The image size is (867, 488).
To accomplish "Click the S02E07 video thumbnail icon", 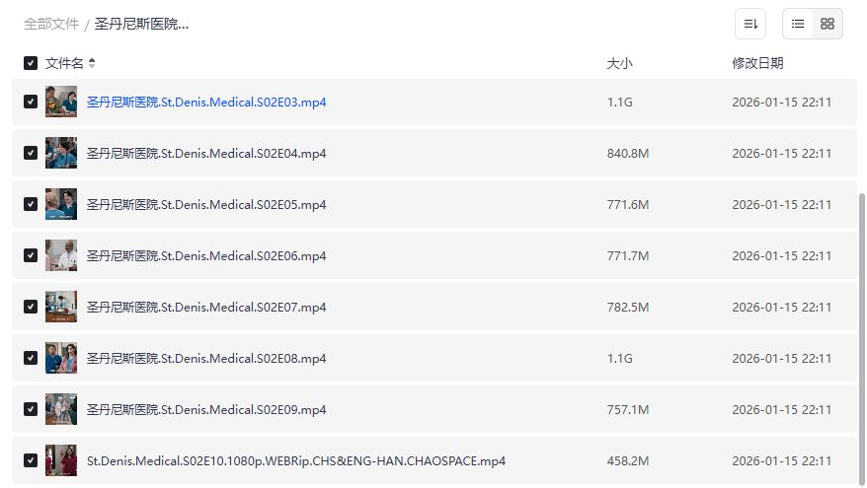I will (61, 307).
